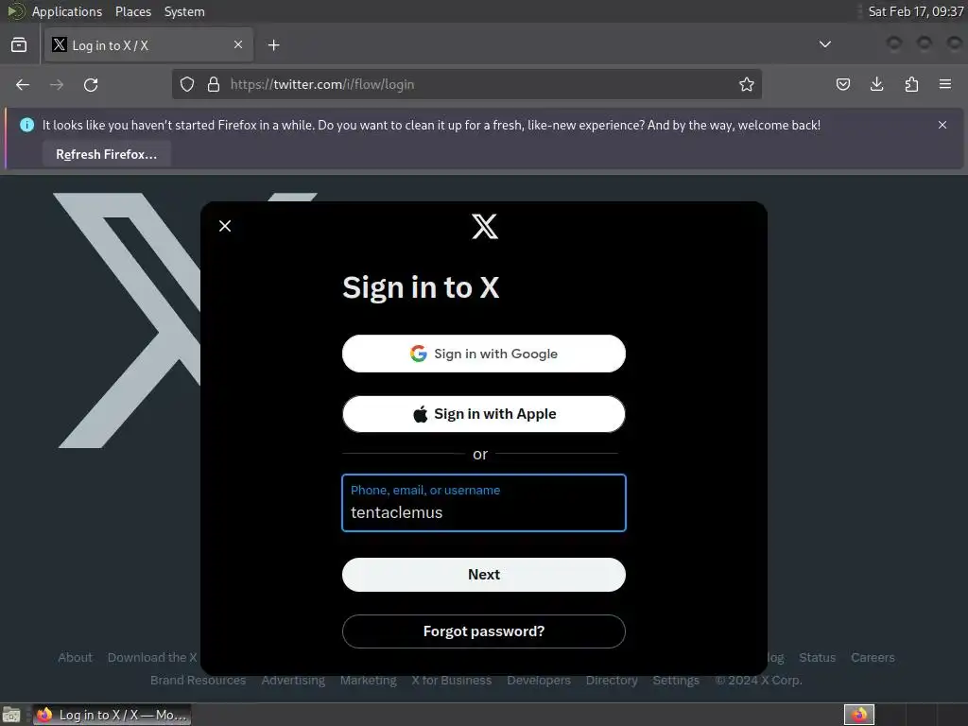Click the clock showing Sat Feb 17
Image resolution: width=968 pixels, height=726 pixels.
point(915,11)
